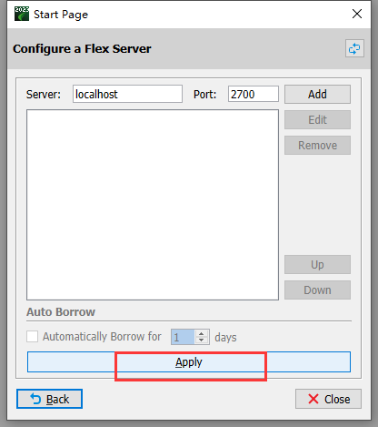
Task: Click the Server input field containing localhost
Action: click(x=127, y=94)
